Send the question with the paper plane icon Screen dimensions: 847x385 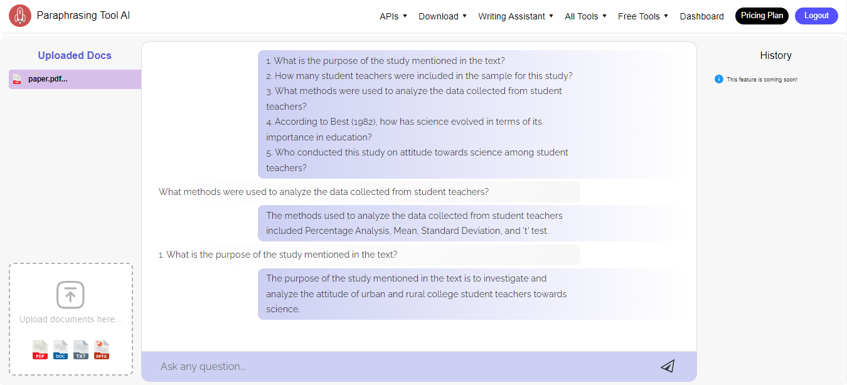tap(668, 366)
